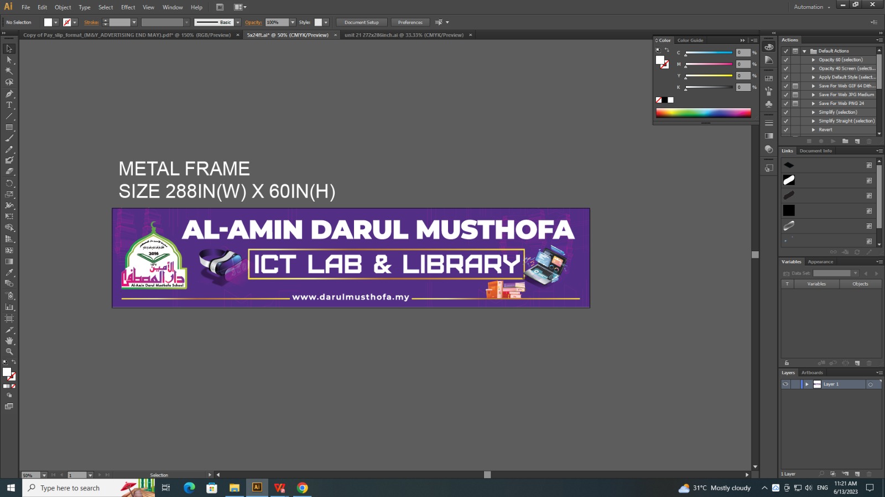This screenshot has width=885, height=497.
Task: Select the Gradient tool
Action: click(x=9, y=261)
